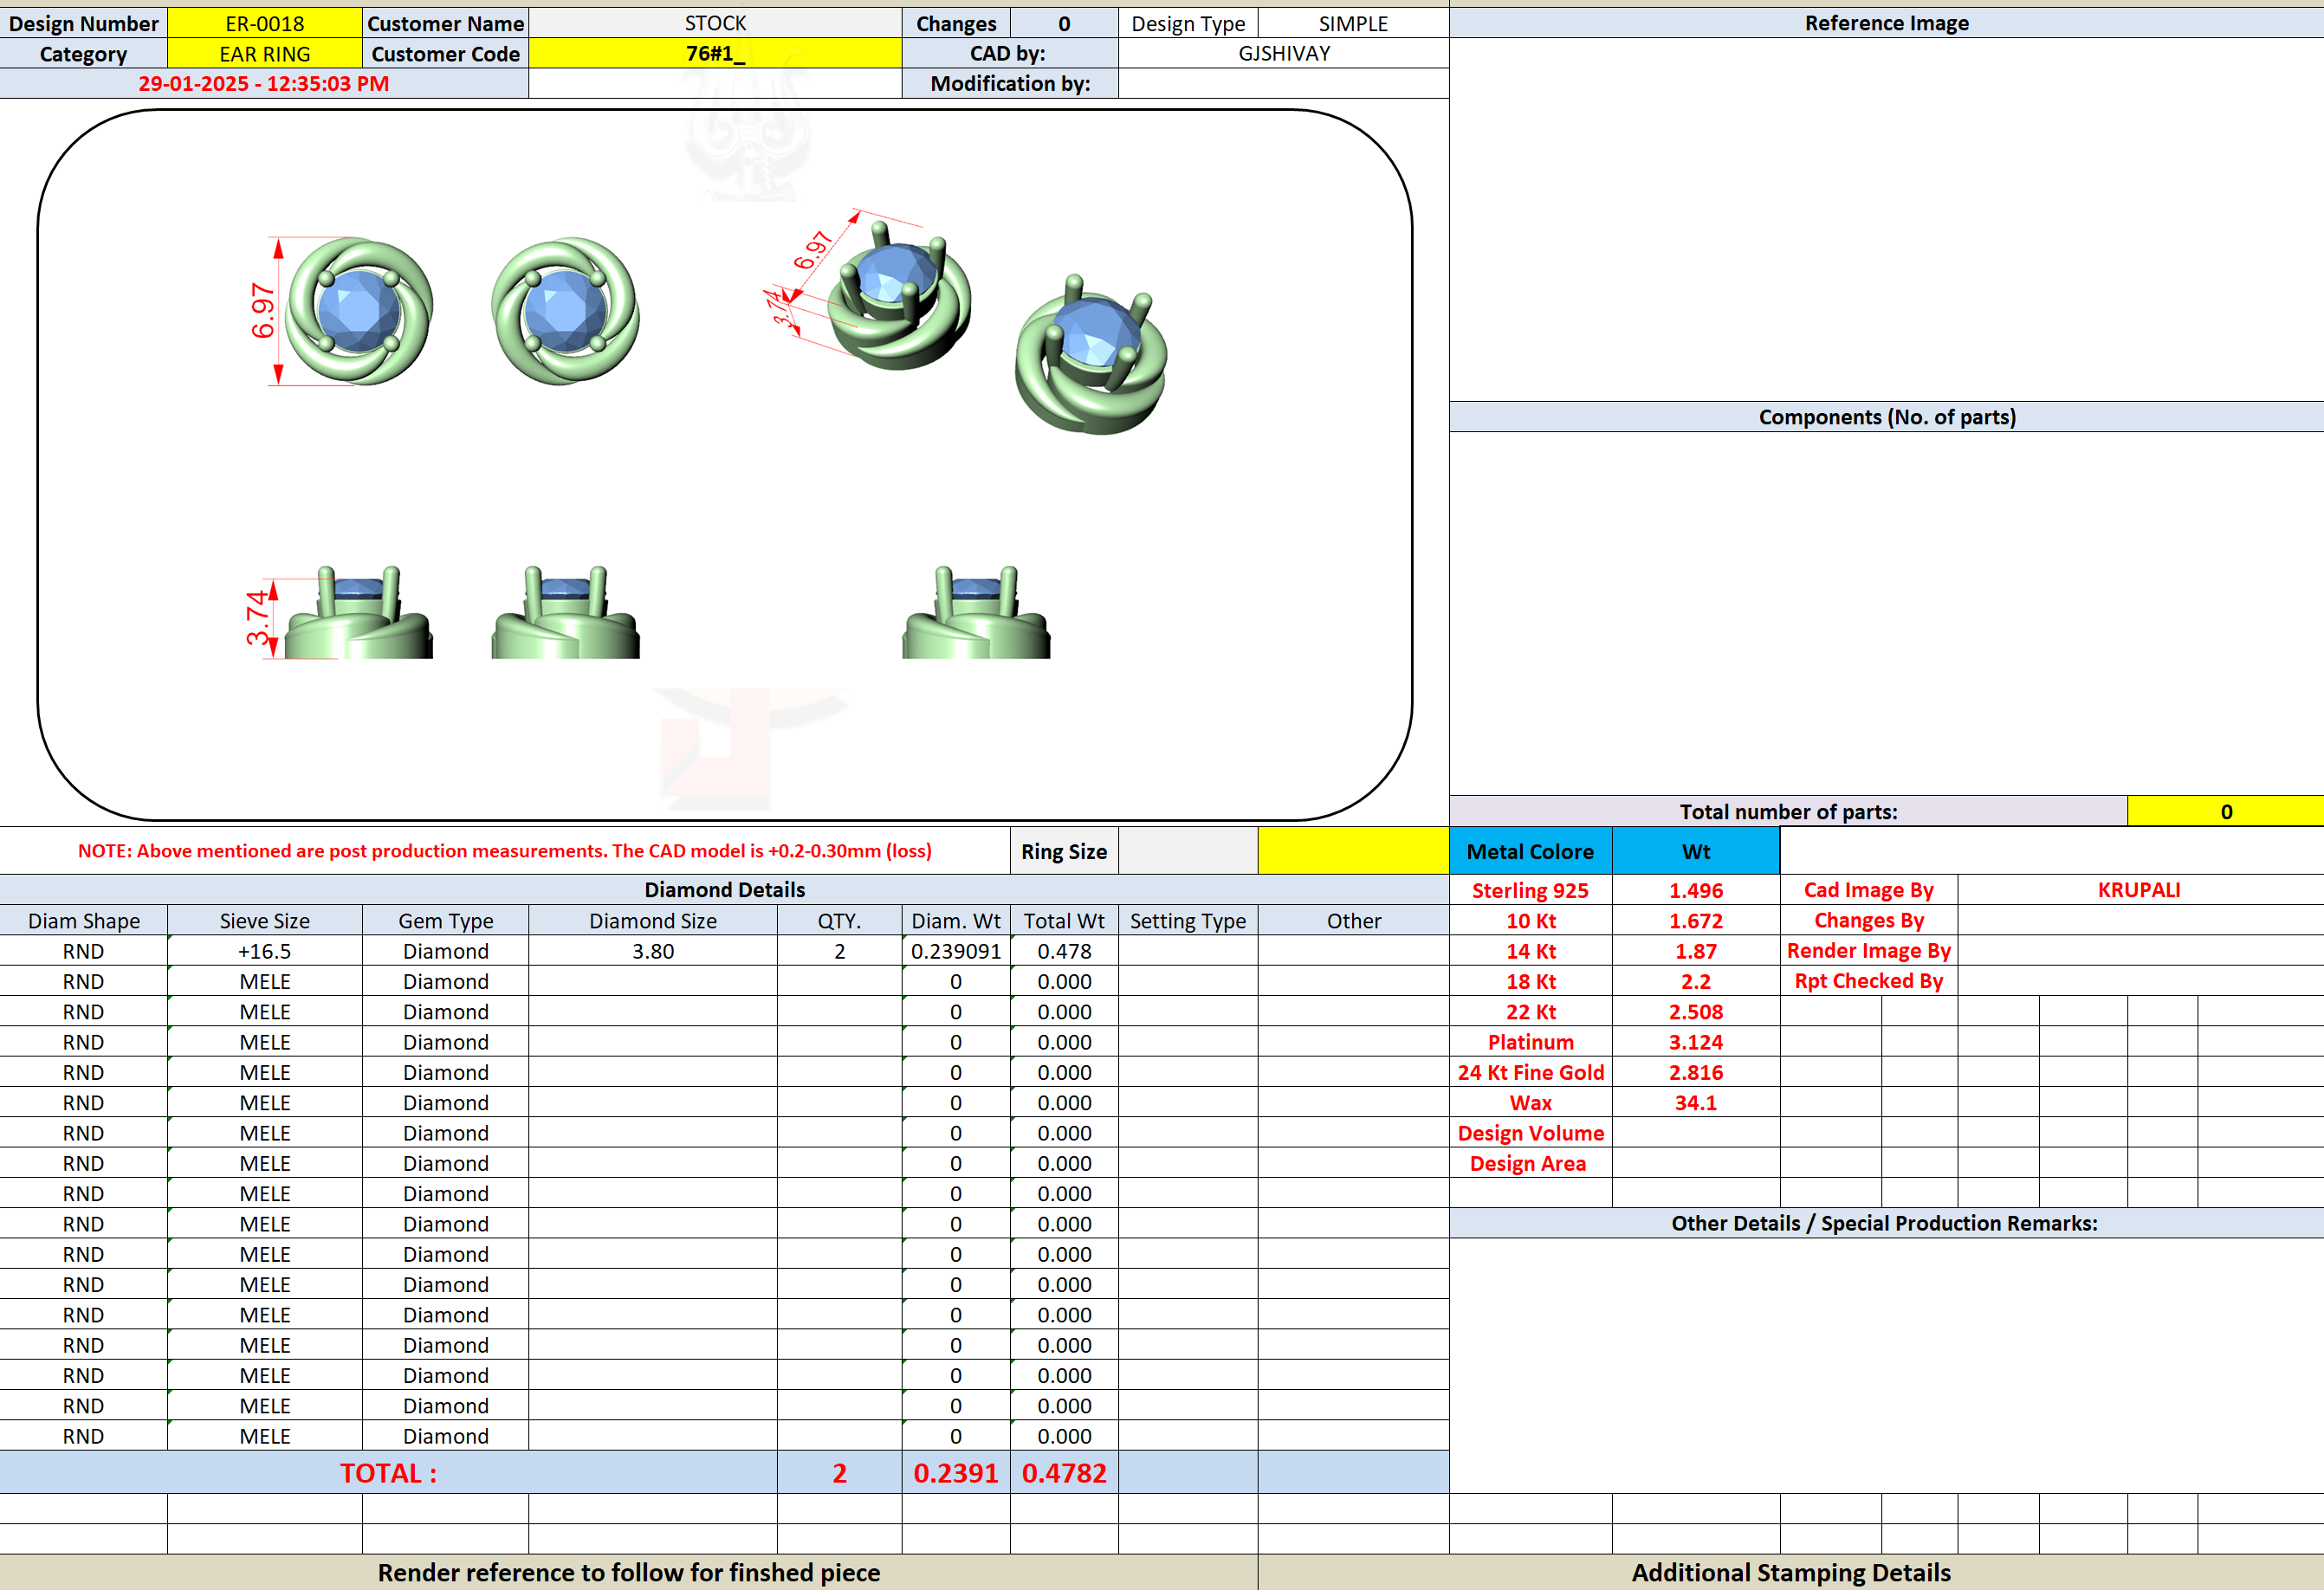2324x1590 pixels.
Task: Click the SIMPLE design type cell
Action: point(1353,23)
